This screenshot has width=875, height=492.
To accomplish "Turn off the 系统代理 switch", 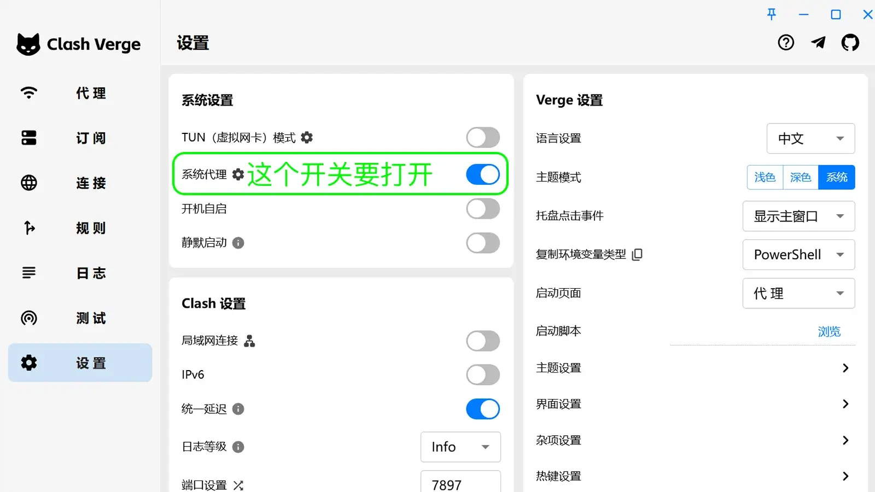I will coord(482,174).
